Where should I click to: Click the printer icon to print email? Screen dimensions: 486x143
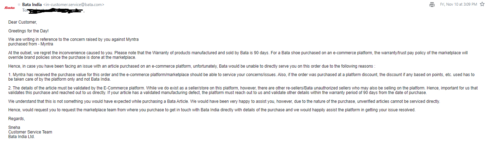tap(432, 4)
